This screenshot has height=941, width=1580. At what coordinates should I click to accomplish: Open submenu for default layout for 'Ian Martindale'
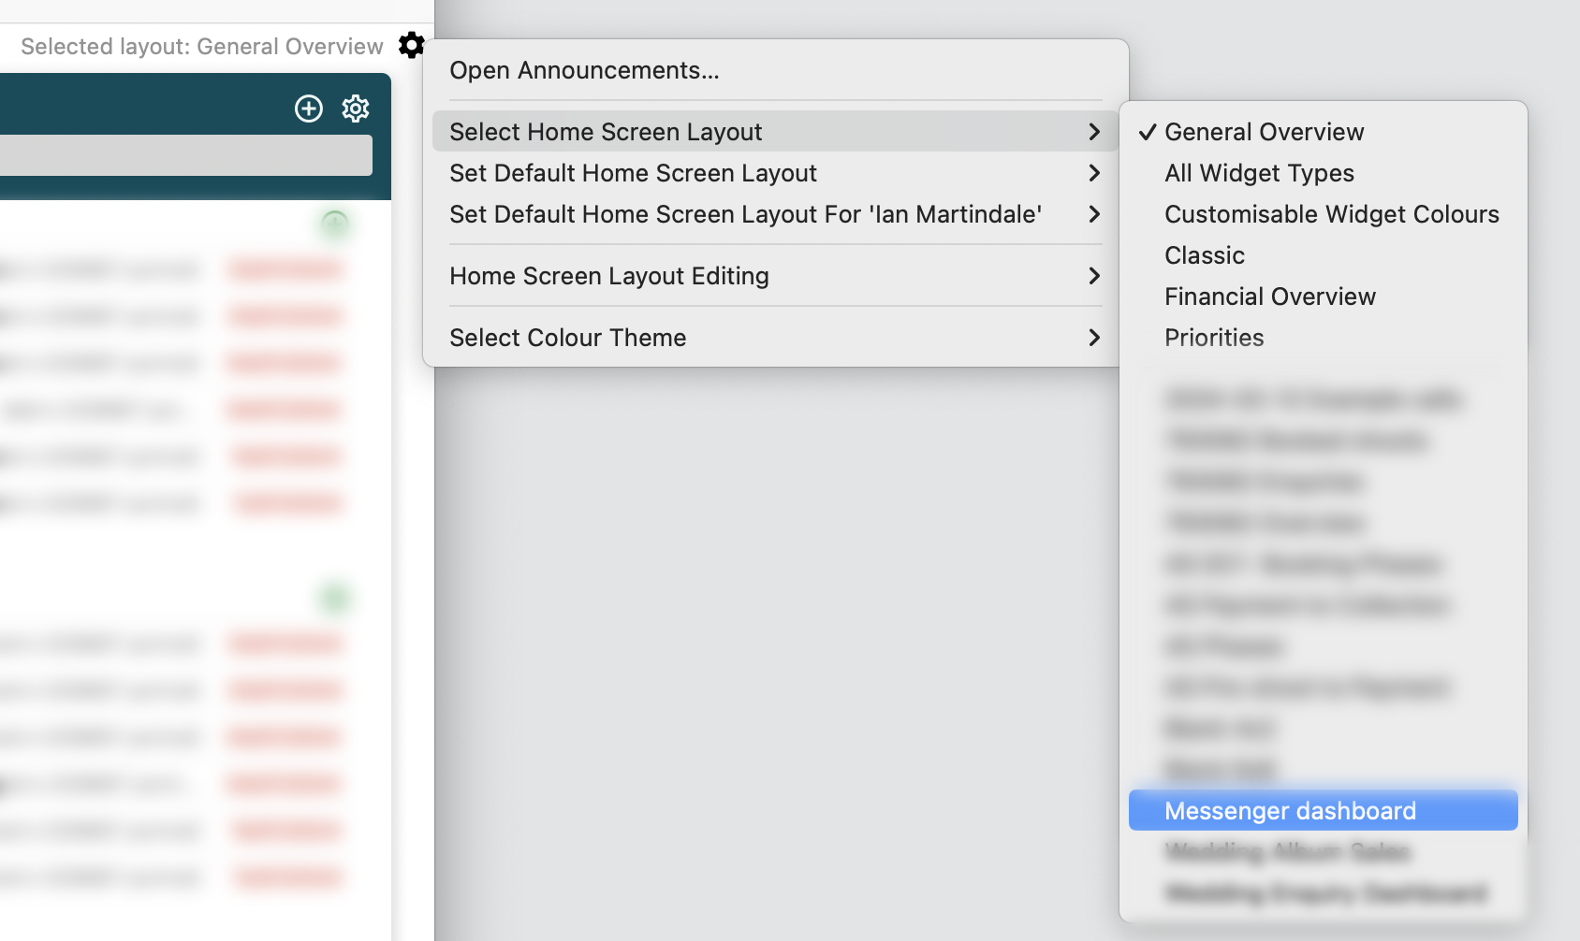1095,214
